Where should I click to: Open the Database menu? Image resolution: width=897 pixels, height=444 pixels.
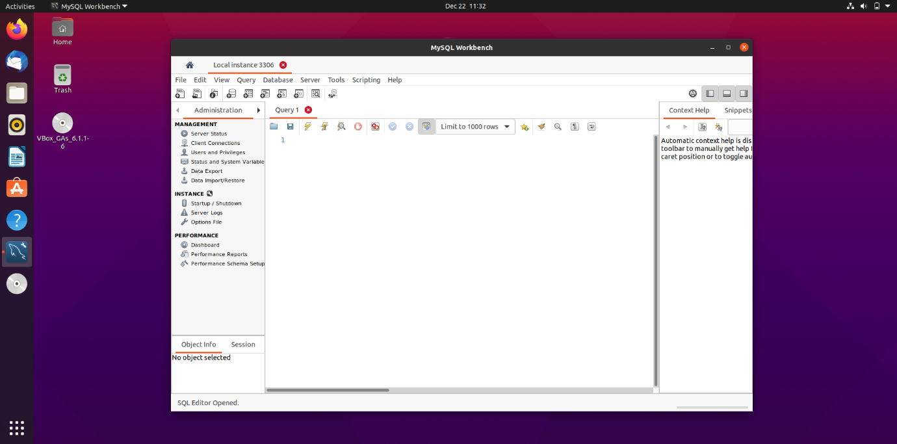click(278, 80)
